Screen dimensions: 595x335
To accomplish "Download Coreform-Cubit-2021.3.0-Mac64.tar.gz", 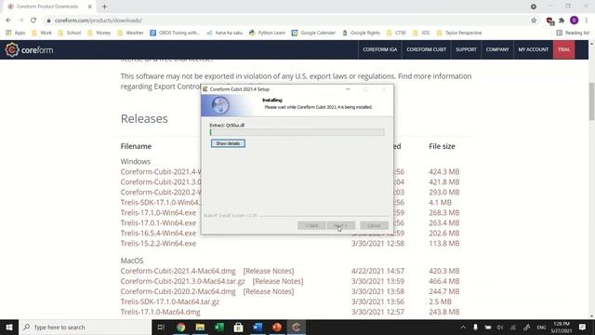I will [182, 281].
